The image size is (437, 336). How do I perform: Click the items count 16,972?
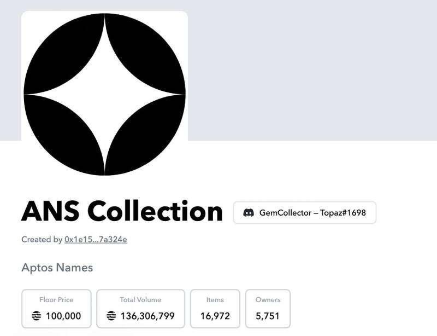215,316
